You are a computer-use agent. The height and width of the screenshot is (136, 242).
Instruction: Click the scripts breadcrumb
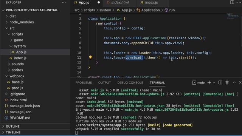89,10
